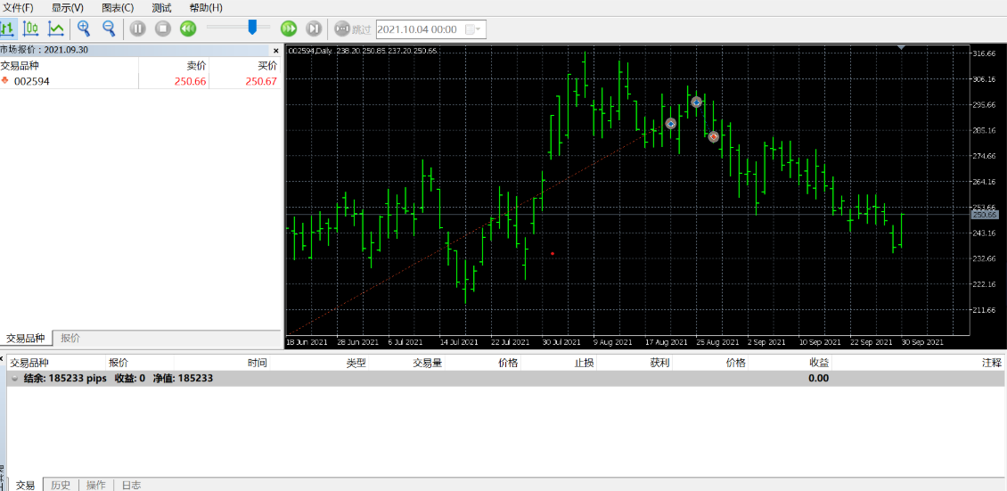Switch to candlestick chart icon
The image size is (1007, 491).
coord(30,29)
